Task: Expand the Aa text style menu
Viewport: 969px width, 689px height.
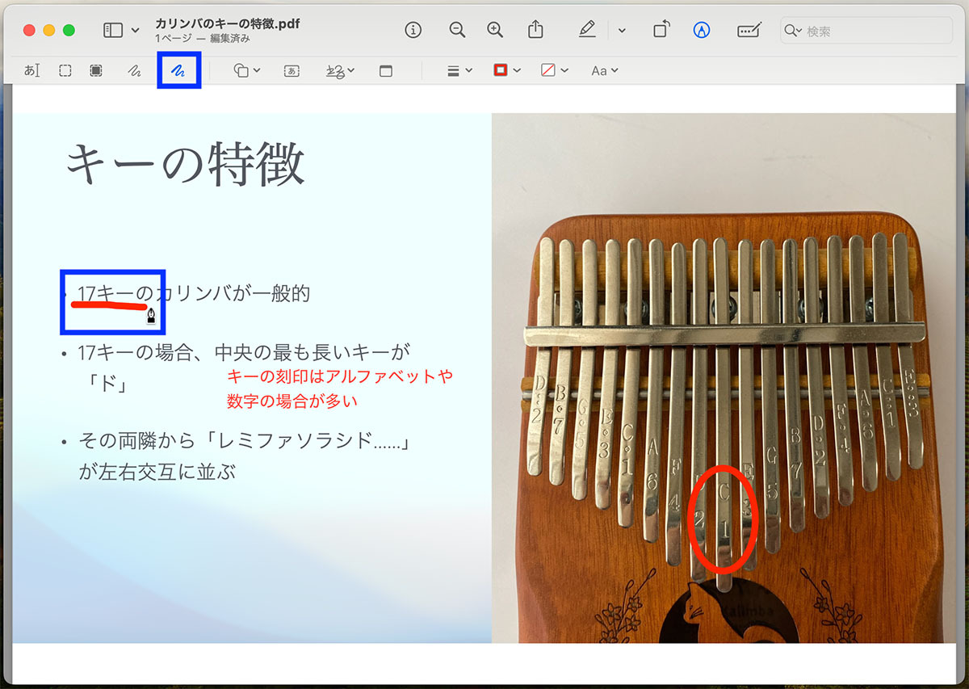Action: point(604,70)
